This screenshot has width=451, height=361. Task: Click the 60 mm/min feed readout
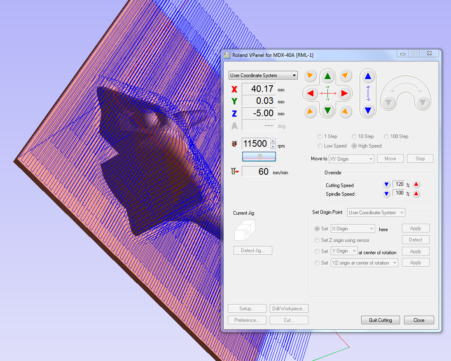256,171
